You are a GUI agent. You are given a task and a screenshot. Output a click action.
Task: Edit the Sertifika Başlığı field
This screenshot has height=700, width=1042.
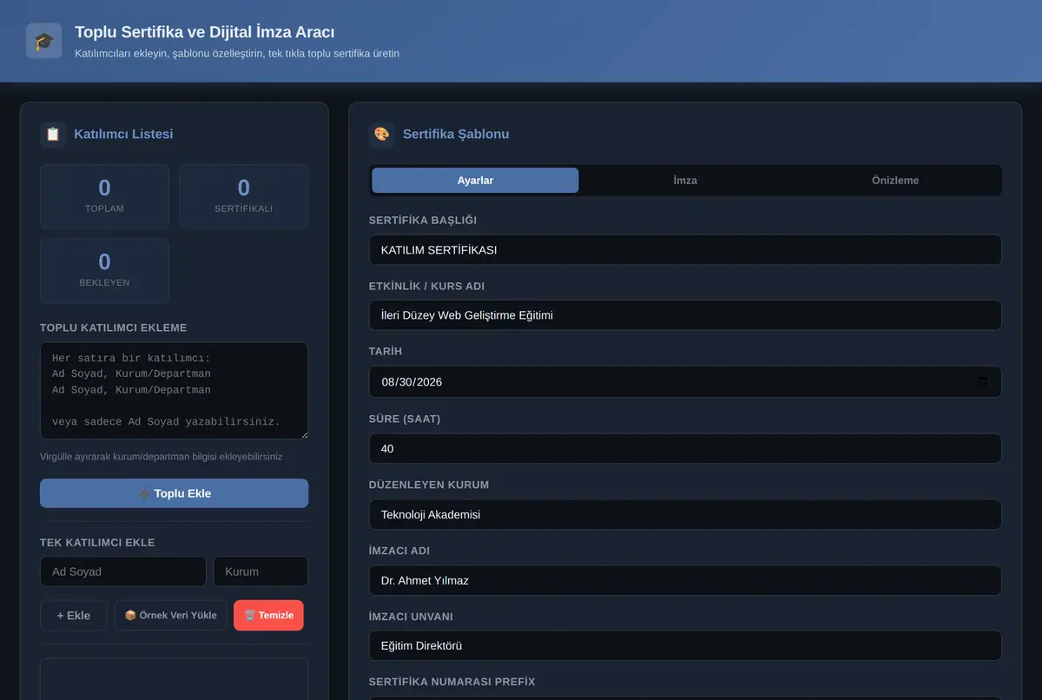685,249
